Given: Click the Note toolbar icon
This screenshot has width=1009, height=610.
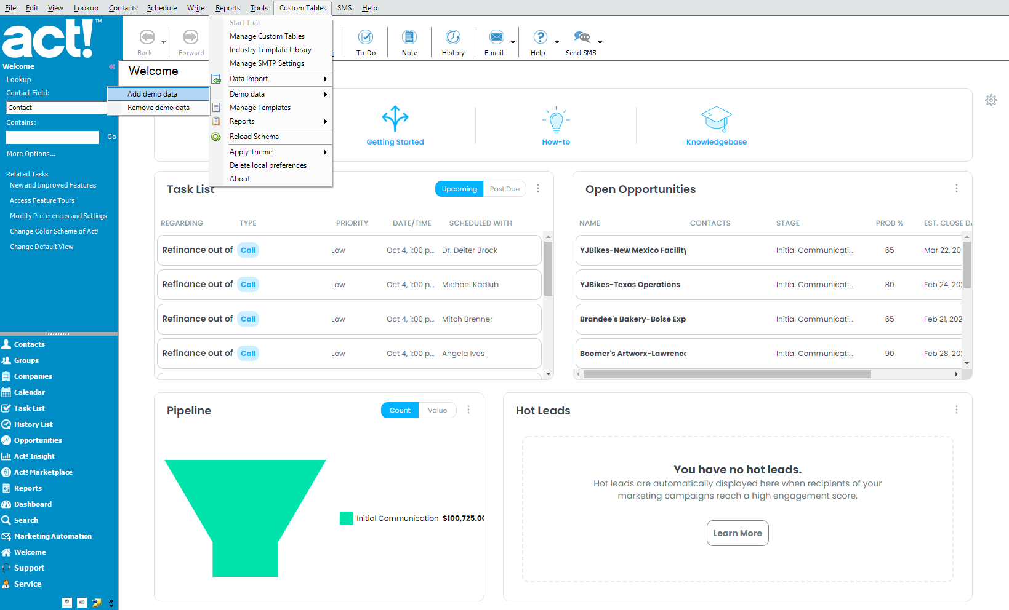Looking at the screenshot, I should pyautogui.click(x=409, y=37).
